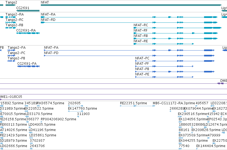Select the 479999 EST feature

click(x=209, y=138)
